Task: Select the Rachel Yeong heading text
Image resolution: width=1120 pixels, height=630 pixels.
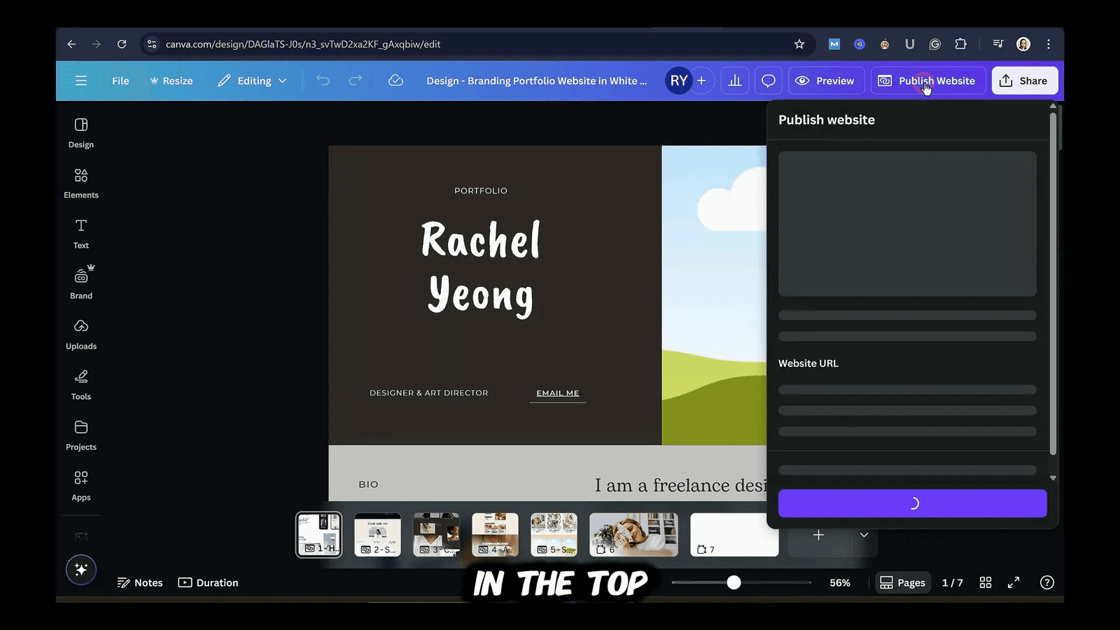Action: 481,268
